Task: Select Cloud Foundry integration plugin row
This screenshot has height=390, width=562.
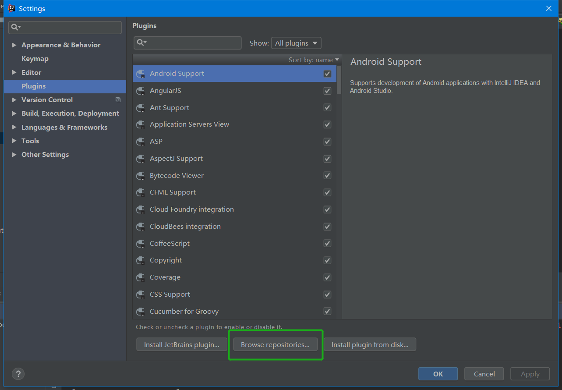Action: click(234, 209)
